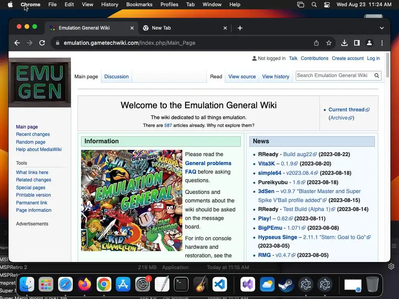Click the BigPEmu news link
Screen dimensions: 399x299
point(270,228)
